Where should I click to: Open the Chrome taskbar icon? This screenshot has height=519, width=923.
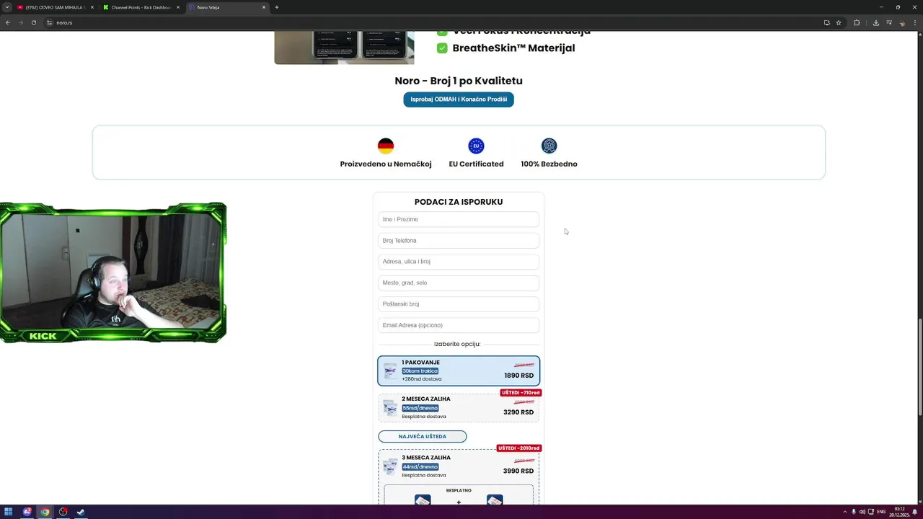(45, 512)
